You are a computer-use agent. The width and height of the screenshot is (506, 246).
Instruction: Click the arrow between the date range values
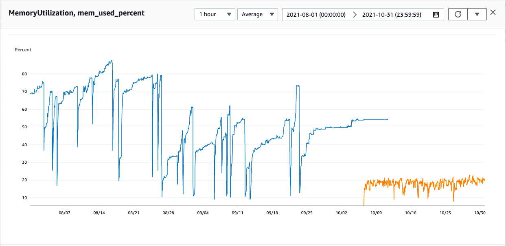(354, 15)
